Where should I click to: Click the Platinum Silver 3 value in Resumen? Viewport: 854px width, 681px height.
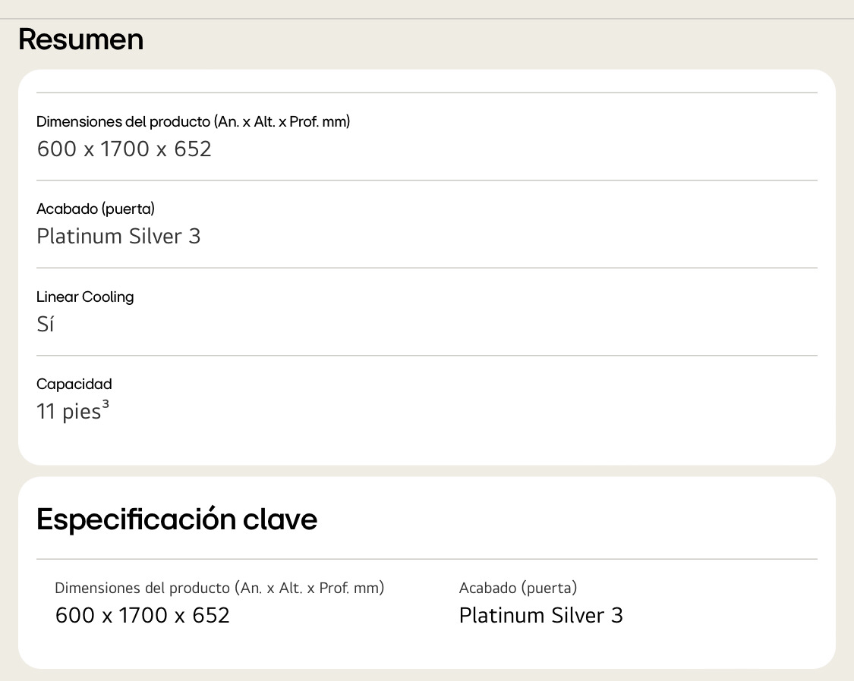118,237
